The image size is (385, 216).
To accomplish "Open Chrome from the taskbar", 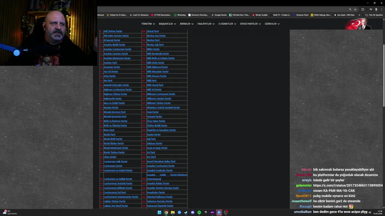I will (x=166, y=212).
